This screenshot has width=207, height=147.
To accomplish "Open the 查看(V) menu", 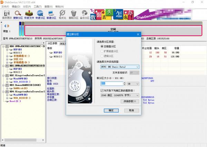I will click(48, 7).
